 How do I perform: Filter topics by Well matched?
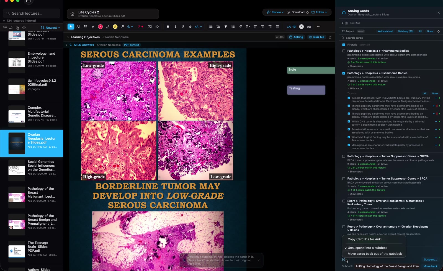[x=385, y=31]
